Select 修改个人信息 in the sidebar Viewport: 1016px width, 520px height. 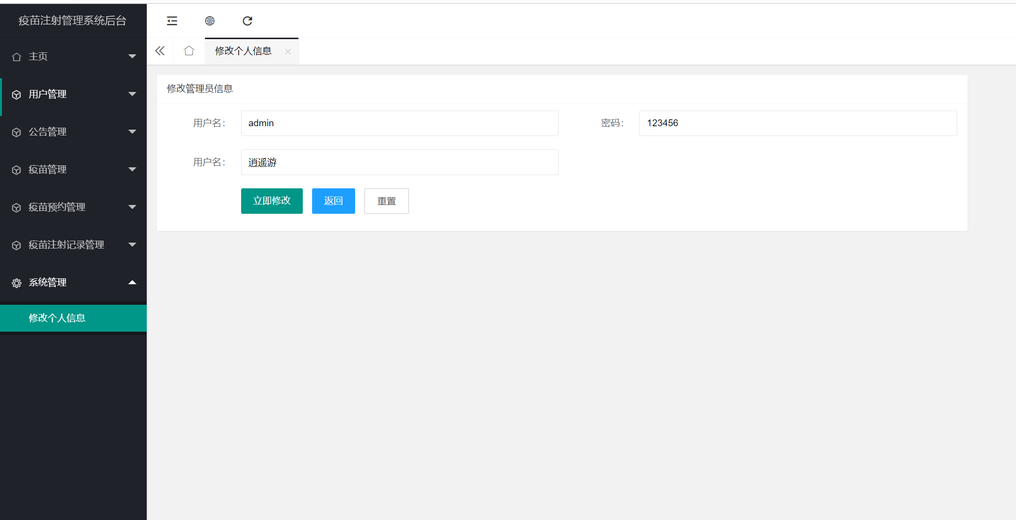pyautogui.click(x=57, y=318)
